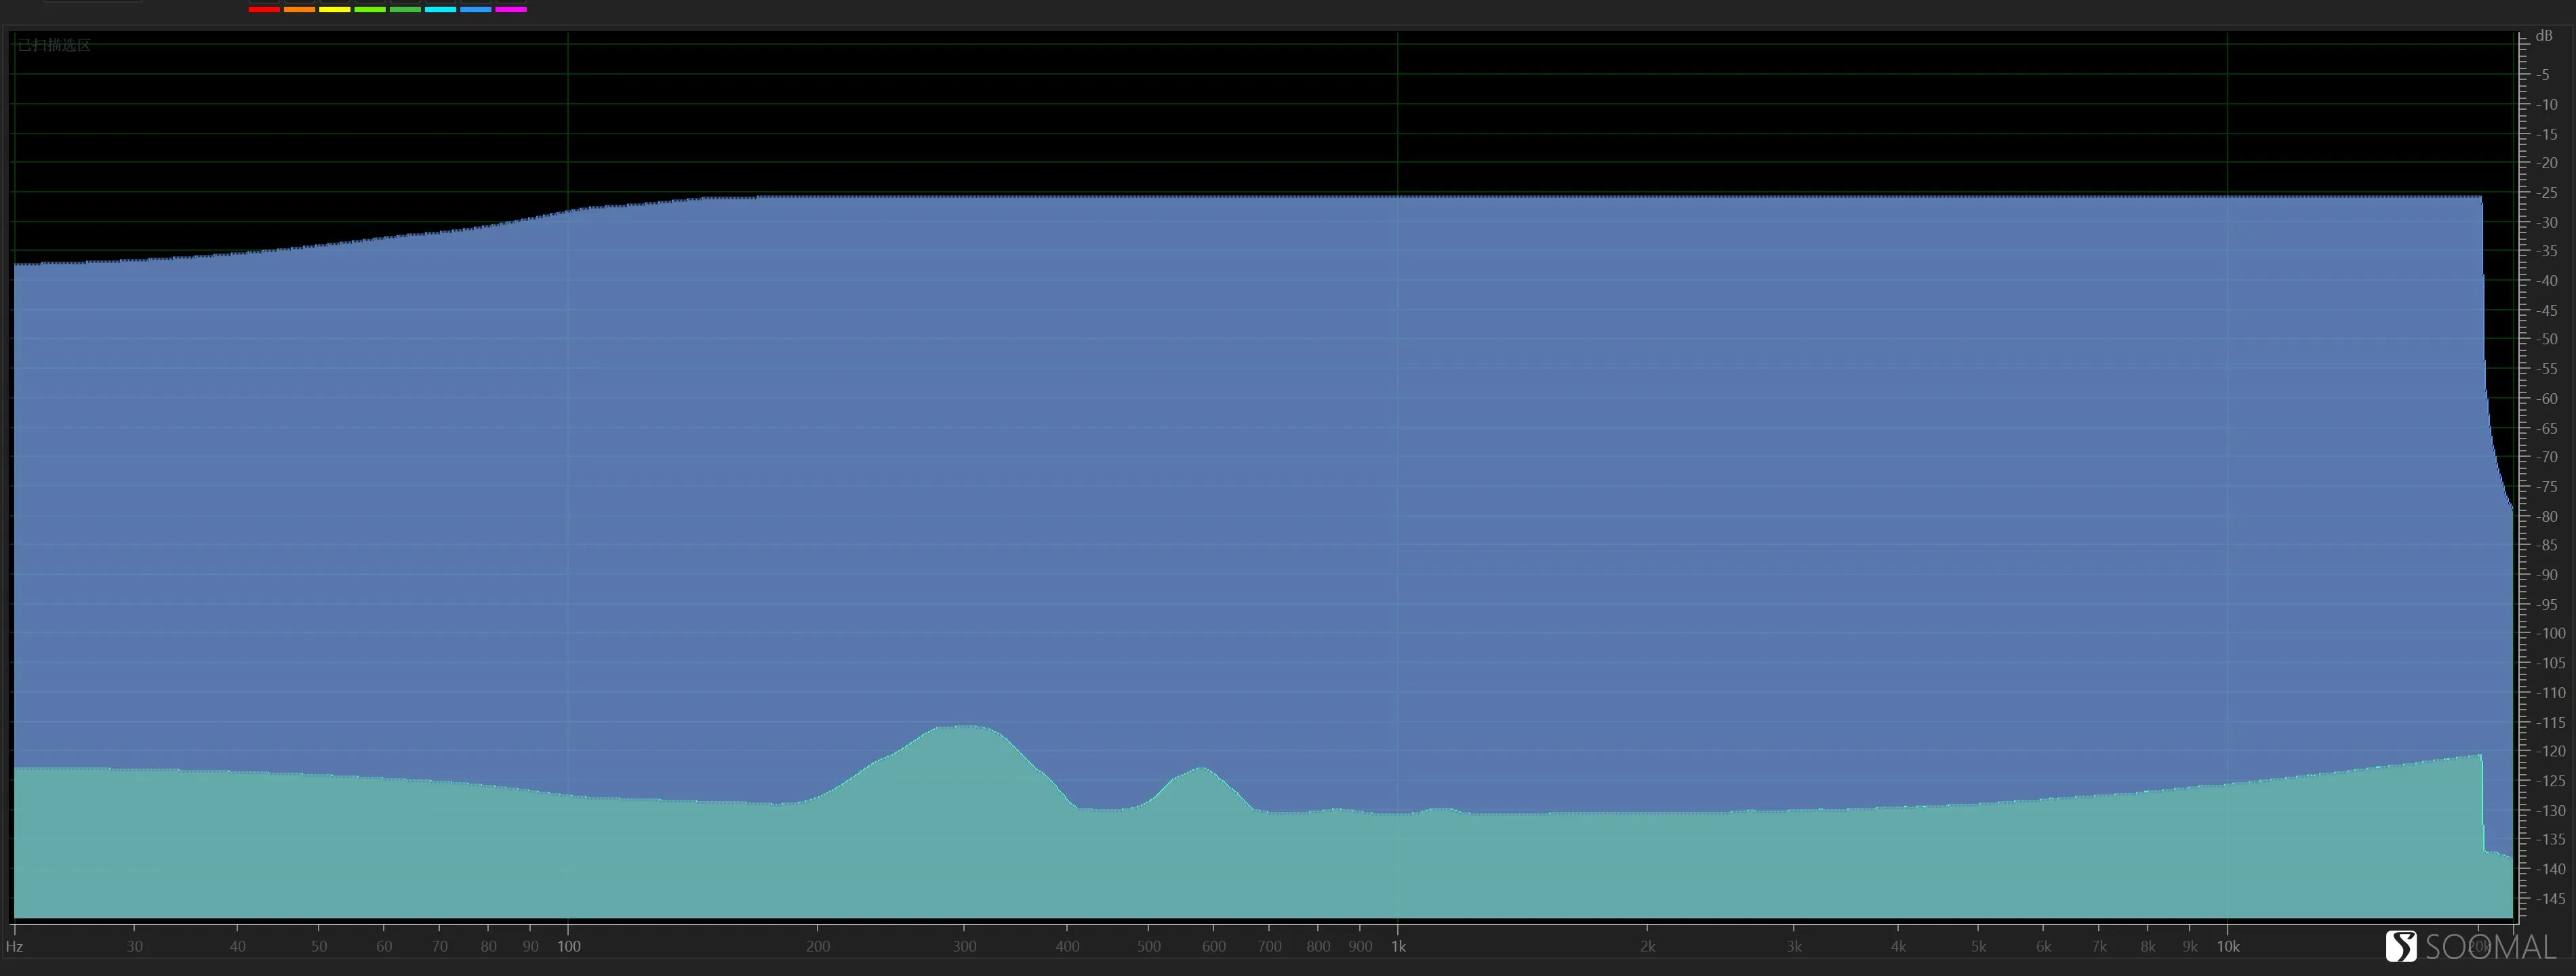Select the yellow hold color swatch
Viewport: 2576px width, 976px height.
tap(334, 9)
